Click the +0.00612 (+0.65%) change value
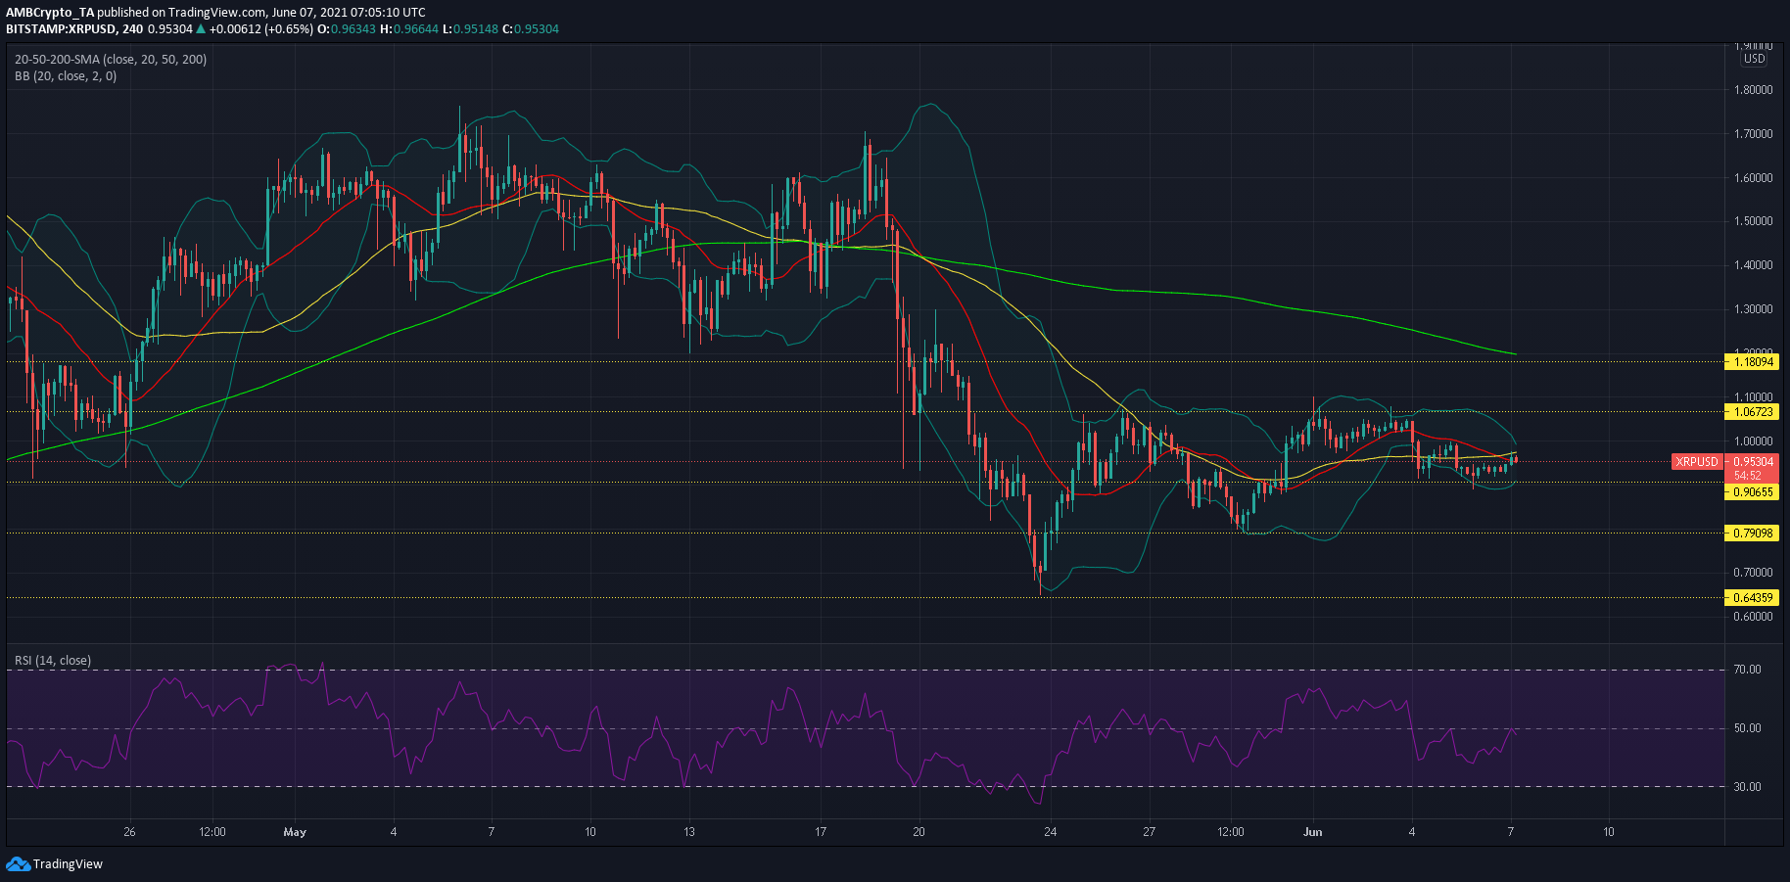 261,28
